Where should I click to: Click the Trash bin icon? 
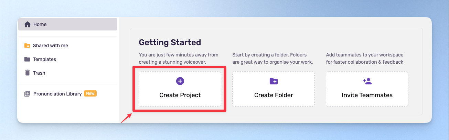[x=27, y=73]
